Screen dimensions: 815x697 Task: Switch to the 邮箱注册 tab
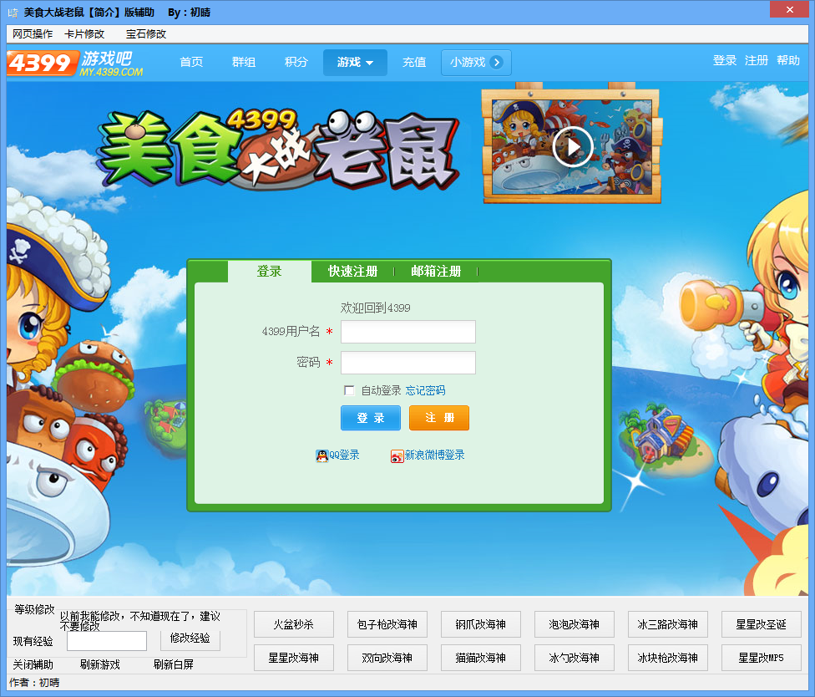(x=436, y=271)
